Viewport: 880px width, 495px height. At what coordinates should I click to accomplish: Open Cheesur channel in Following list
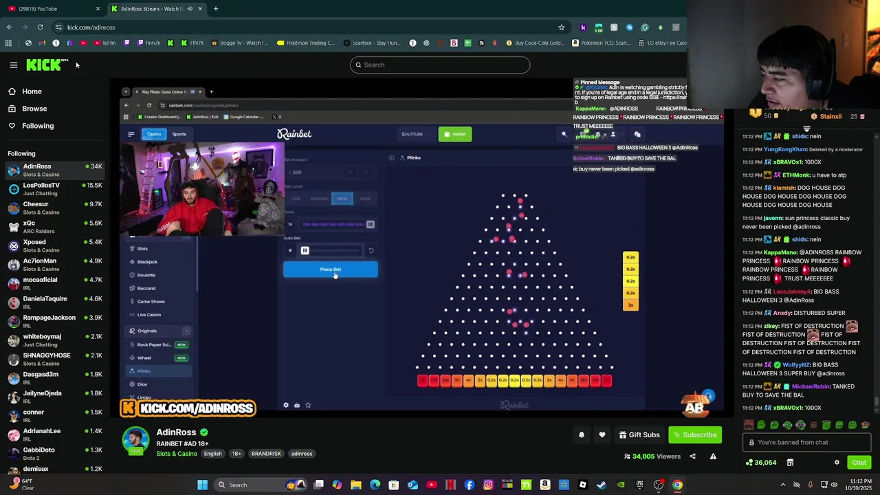pyautogui.click(x=55, y=208)
